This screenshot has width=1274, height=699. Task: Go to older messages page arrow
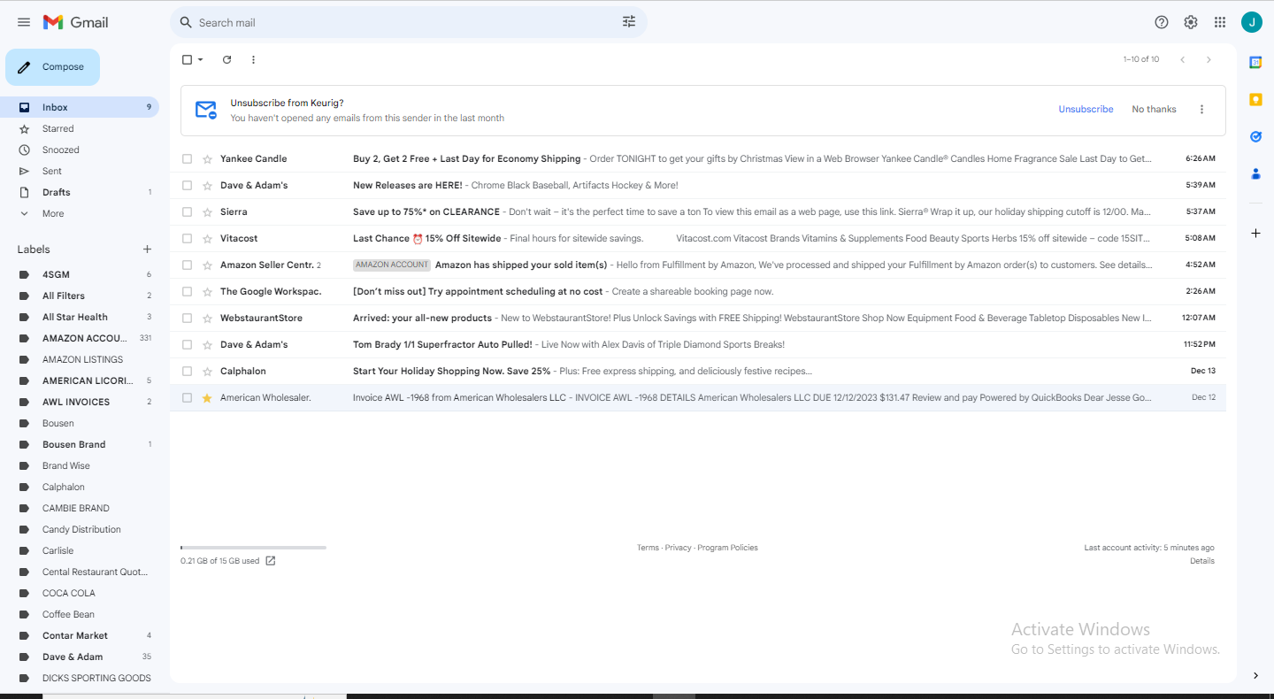pyautogui.click(x=1209, y=59)
